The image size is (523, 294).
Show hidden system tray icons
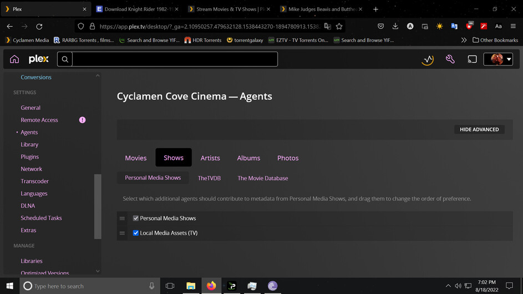tap(448, 286)
